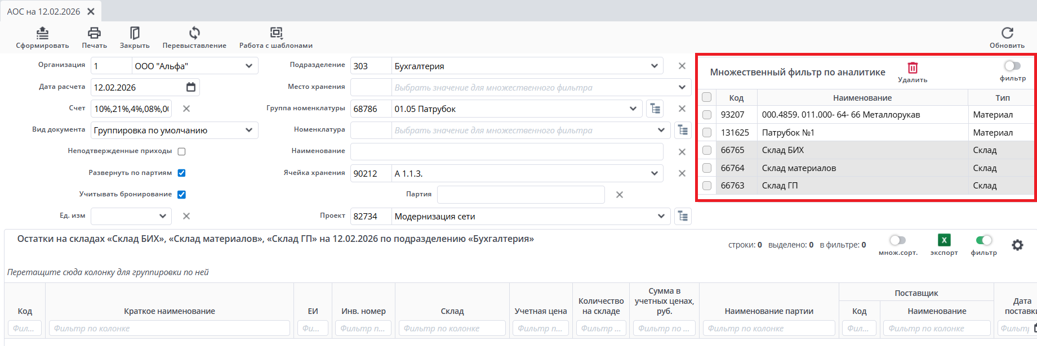Click the Печать printer icon
Screen dimensions: 1037x346
[94, 33]
